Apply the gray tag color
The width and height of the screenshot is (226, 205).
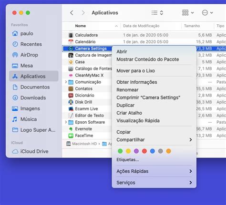coord(161,151)
